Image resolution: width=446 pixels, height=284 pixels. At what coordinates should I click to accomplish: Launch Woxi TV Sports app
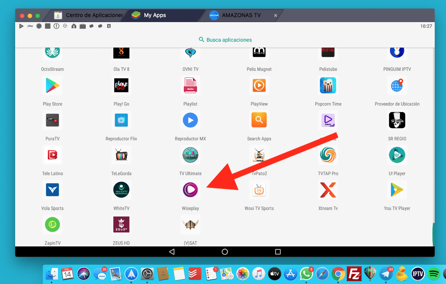[259, 190]
